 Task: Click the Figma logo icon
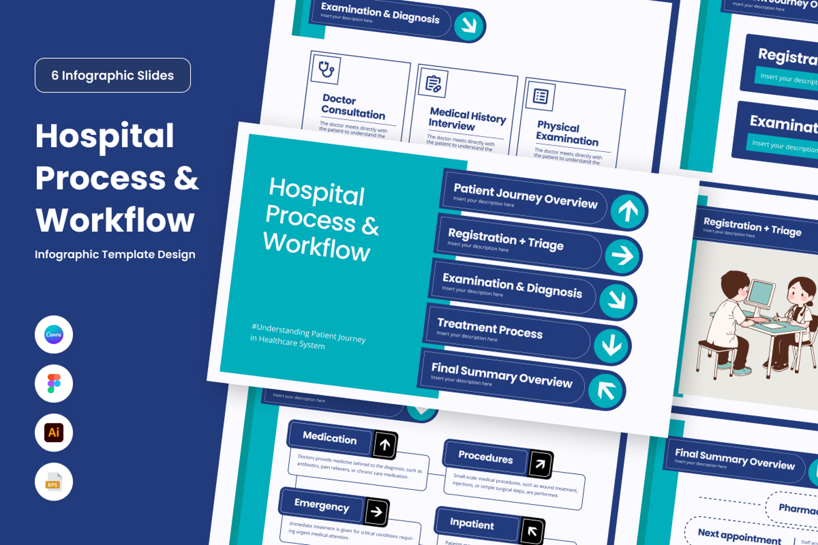(53, 384)
